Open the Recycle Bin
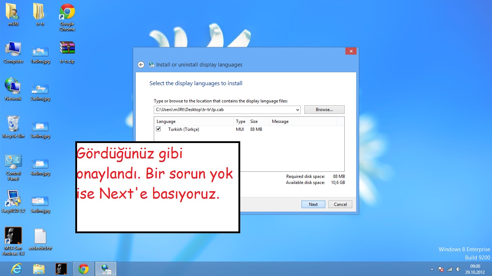Screen dimensions: 492x276 13,127
